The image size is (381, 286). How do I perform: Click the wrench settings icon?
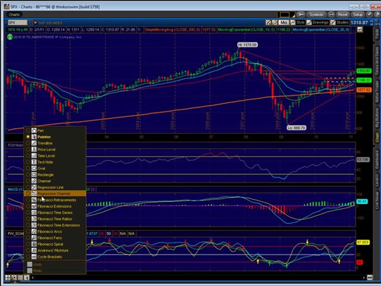301,15
